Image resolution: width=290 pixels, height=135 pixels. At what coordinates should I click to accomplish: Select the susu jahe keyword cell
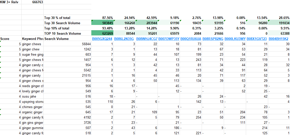(33, 97)
